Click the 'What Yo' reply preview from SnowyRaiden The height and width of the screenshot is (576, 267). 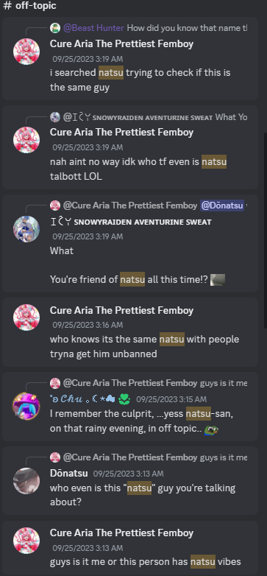coord(231,117)
